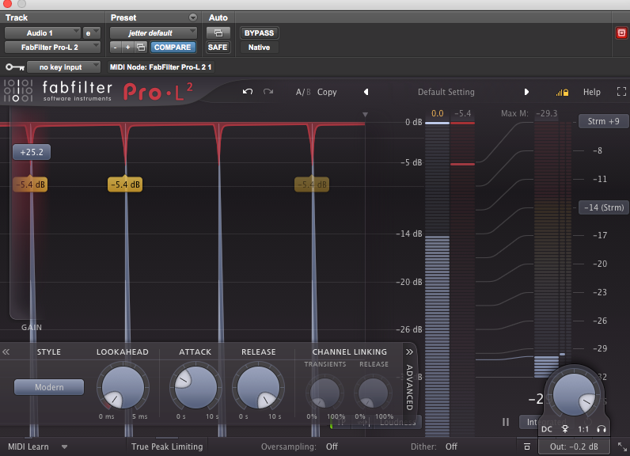Open the plug-in automation enable dialog icon
This screenshot has height=456, width=630.
[218, 33]
